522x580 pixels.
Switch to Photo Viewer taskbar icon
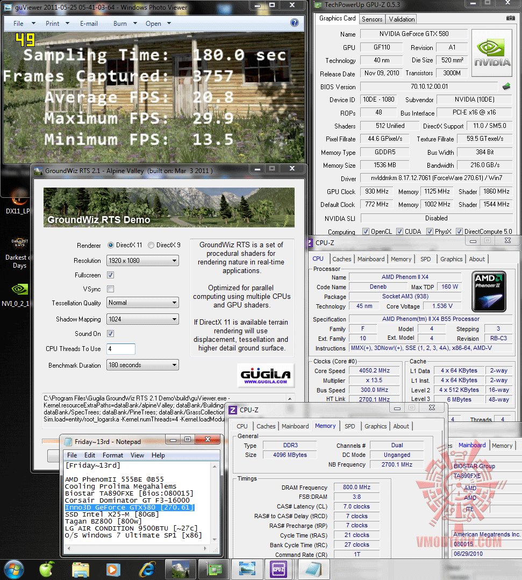tap(247, 569)
